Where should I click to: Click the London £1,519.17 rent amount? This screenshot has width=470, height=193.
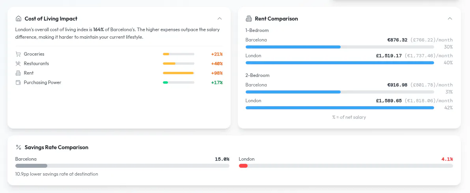[389, 56]
